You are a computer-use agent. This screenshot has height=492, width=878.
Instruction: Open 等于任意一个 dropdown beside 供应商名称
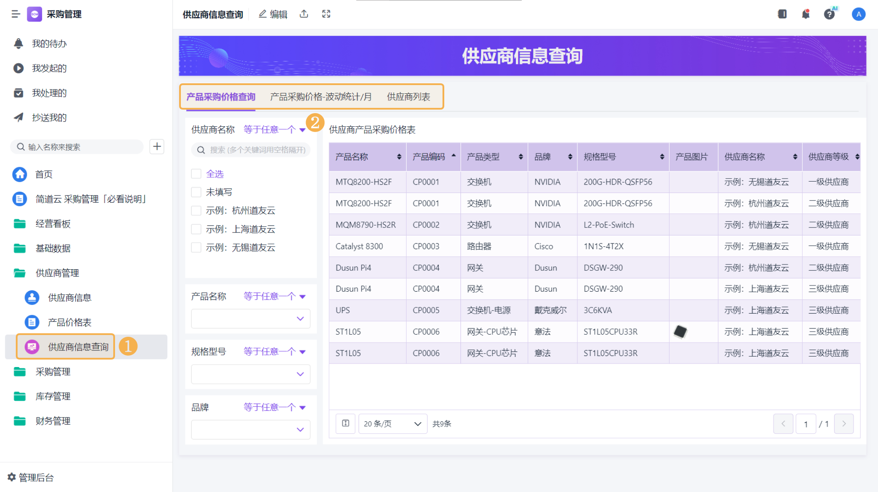click(274, 129)
